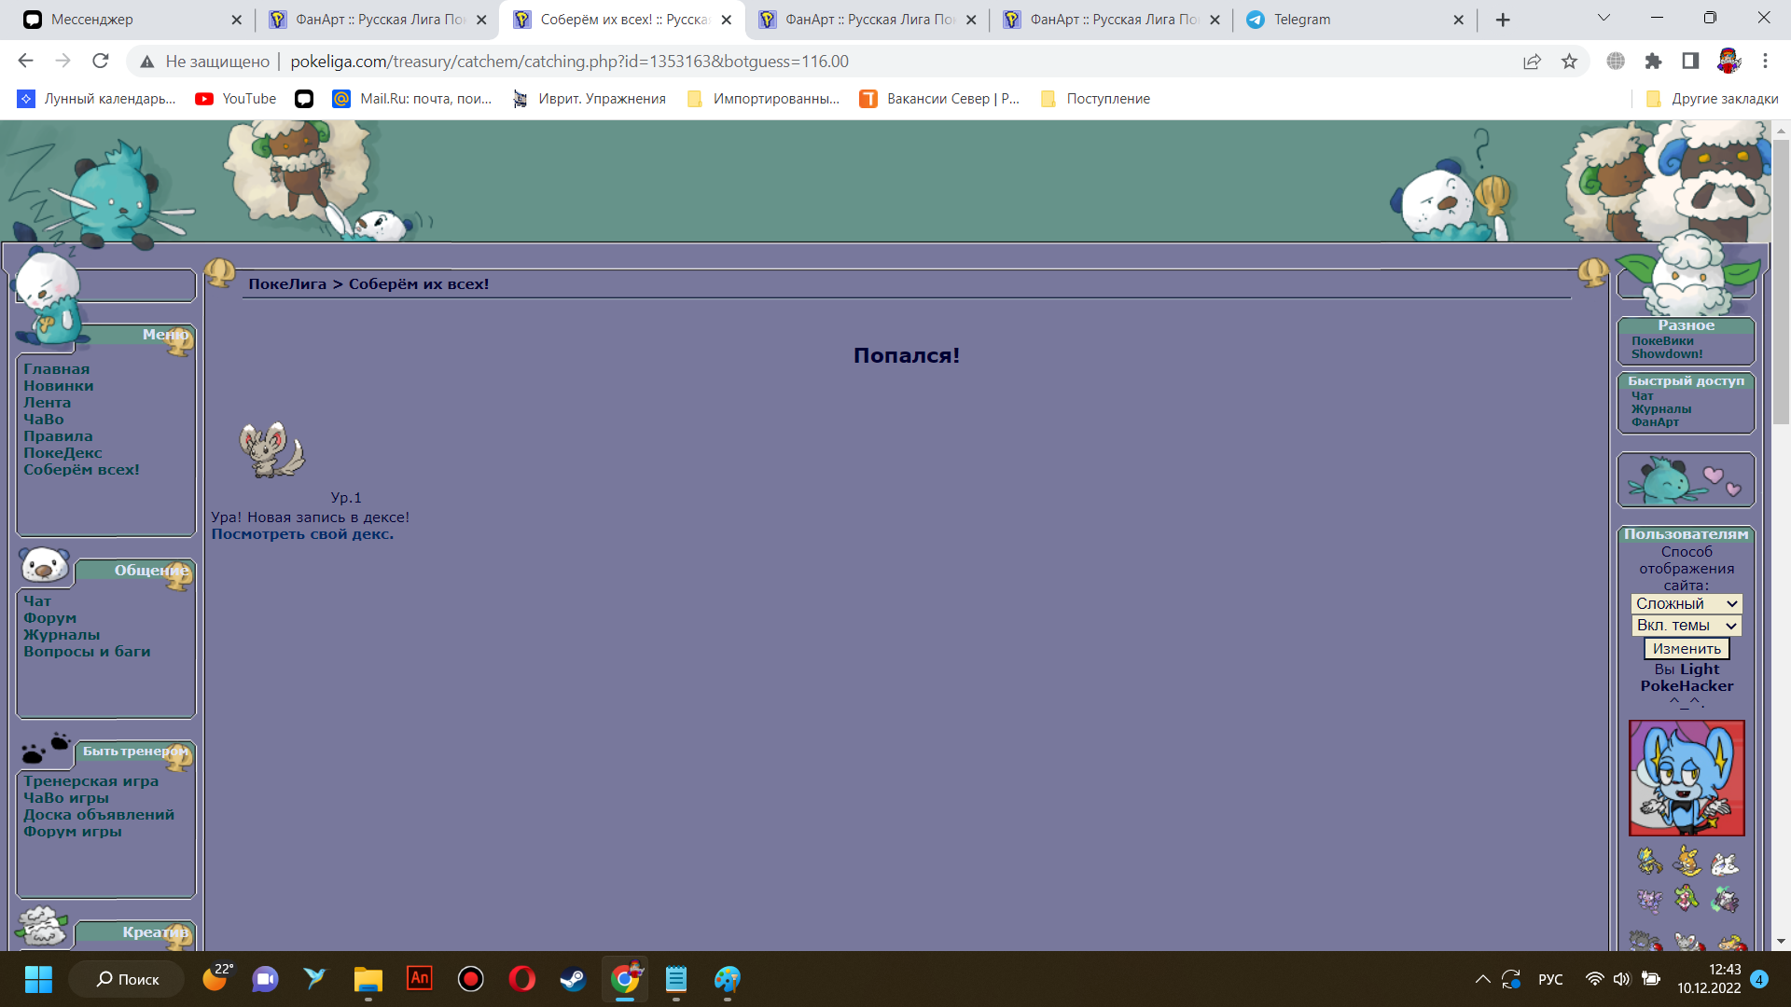Open the video chat app on taskbar
Screen dimensions: 1791x1007
[x=266, y=979]
